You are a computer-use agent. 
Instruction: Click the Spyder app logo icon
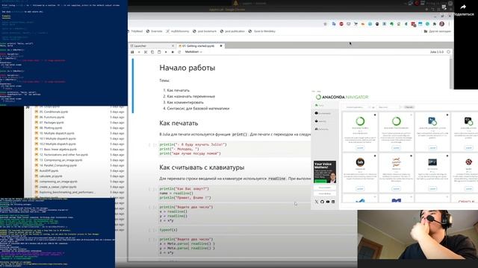click(468, 162)
